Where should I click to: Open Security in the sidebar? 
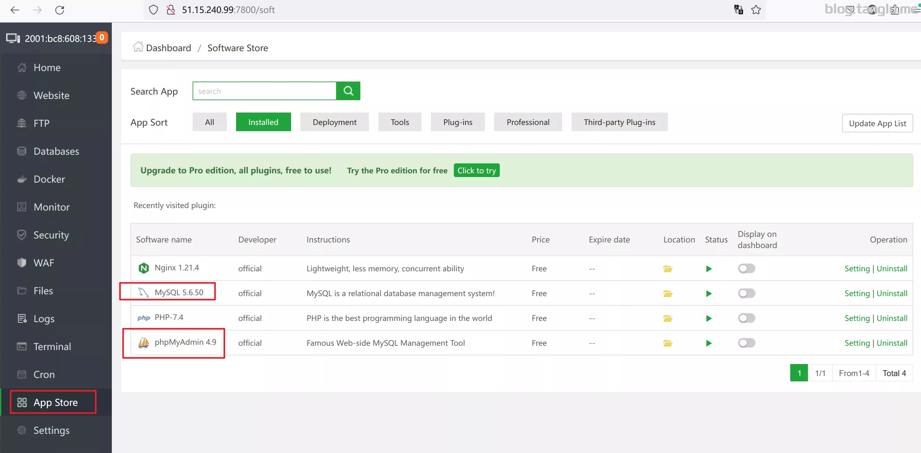click(x=56, y=235)
